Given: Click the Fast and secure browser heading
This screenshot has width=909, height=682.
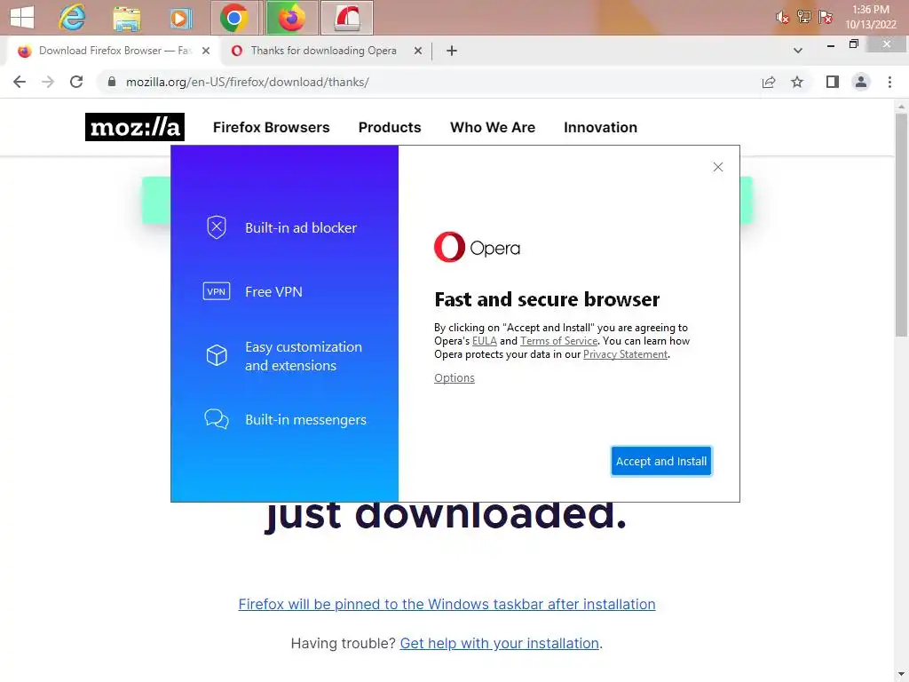Looking at the screenshot, I should click(547, 299).
